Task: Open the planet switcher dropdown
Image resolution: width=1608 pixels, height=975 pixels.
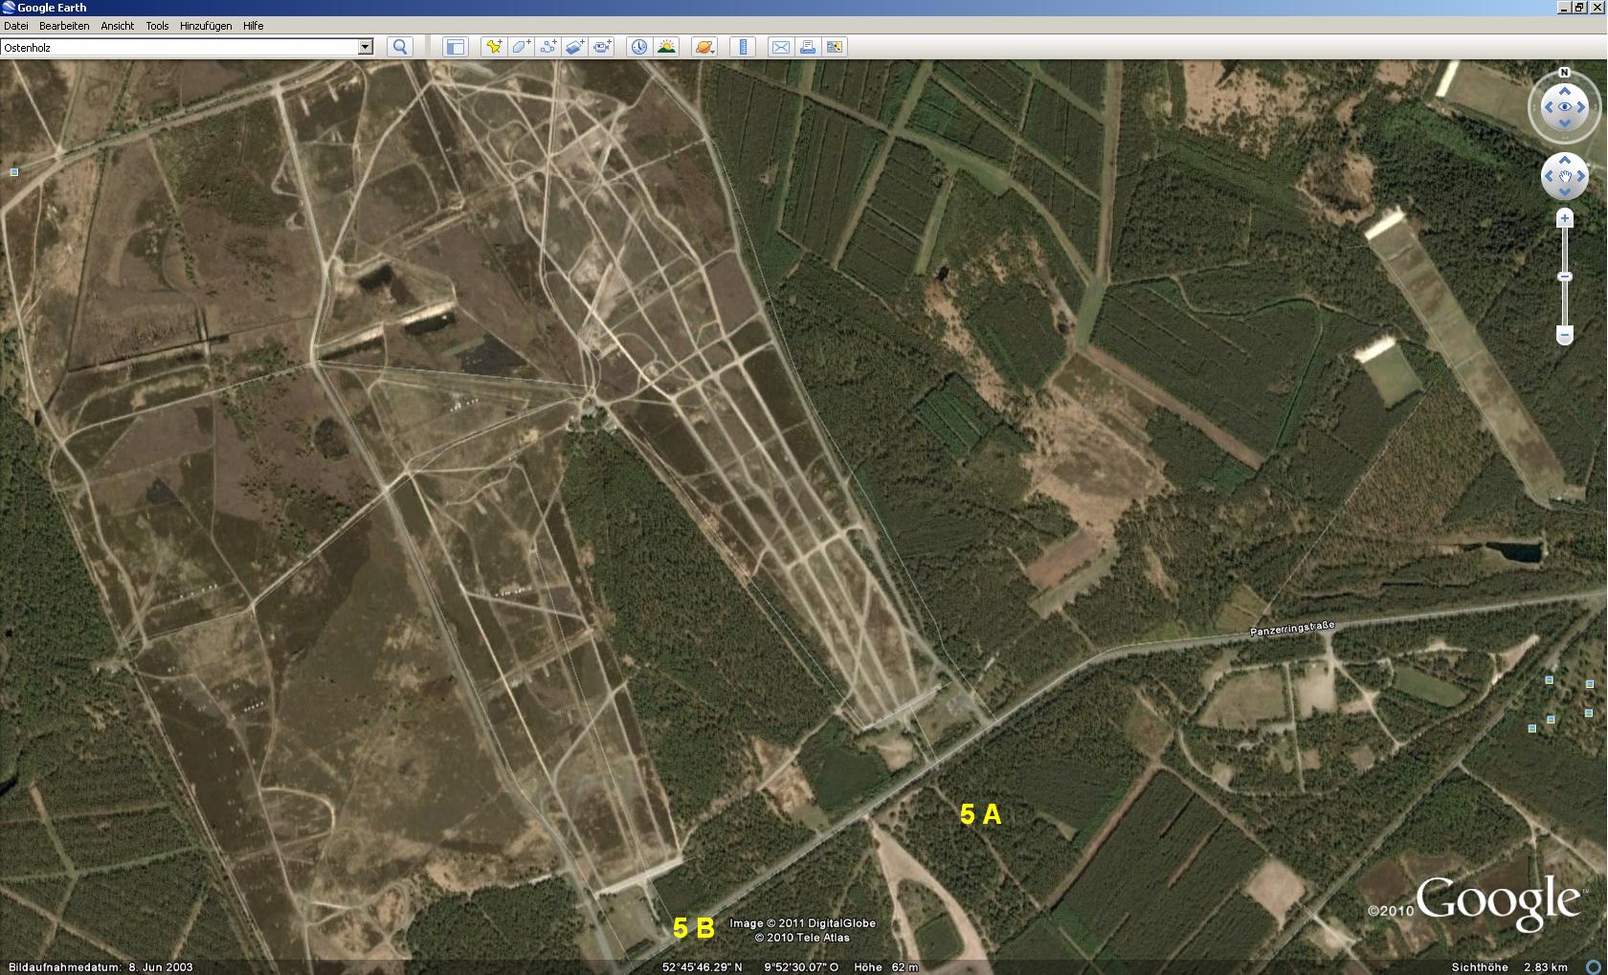Action: (x=704, y=47)
